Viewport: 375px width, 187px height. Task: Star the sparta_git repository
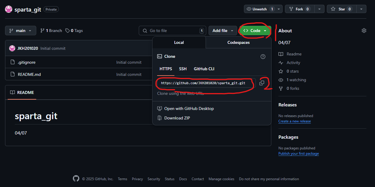pyautogui.click(x=342, y=9)
